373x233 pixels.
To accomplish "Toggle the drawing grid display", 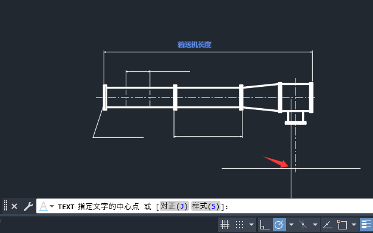I will click(x=225, y=225).
